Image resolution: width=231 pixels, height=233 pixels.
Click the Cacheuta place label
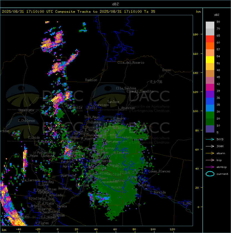[47, 156]
